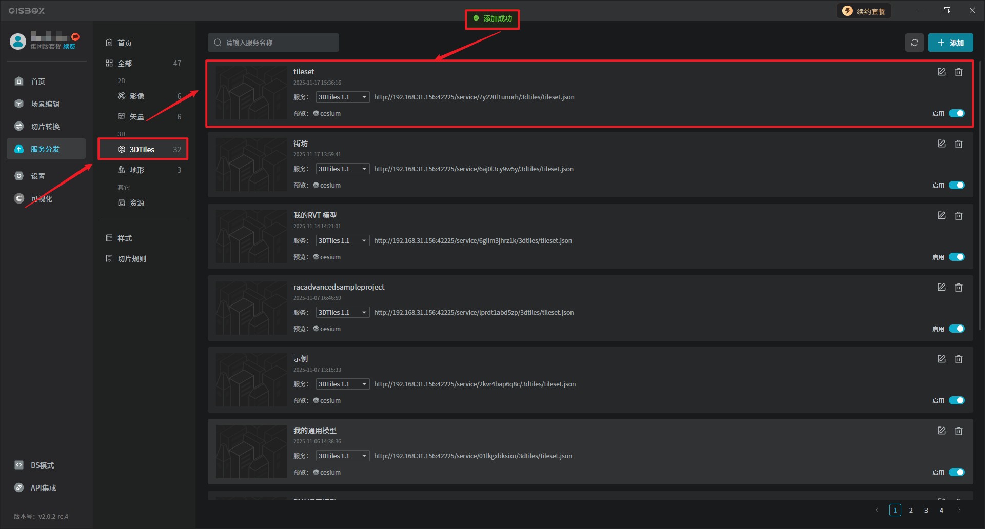
Task: Open edit icon for 我的RVT 模型
Action: (x=941, y=216)
